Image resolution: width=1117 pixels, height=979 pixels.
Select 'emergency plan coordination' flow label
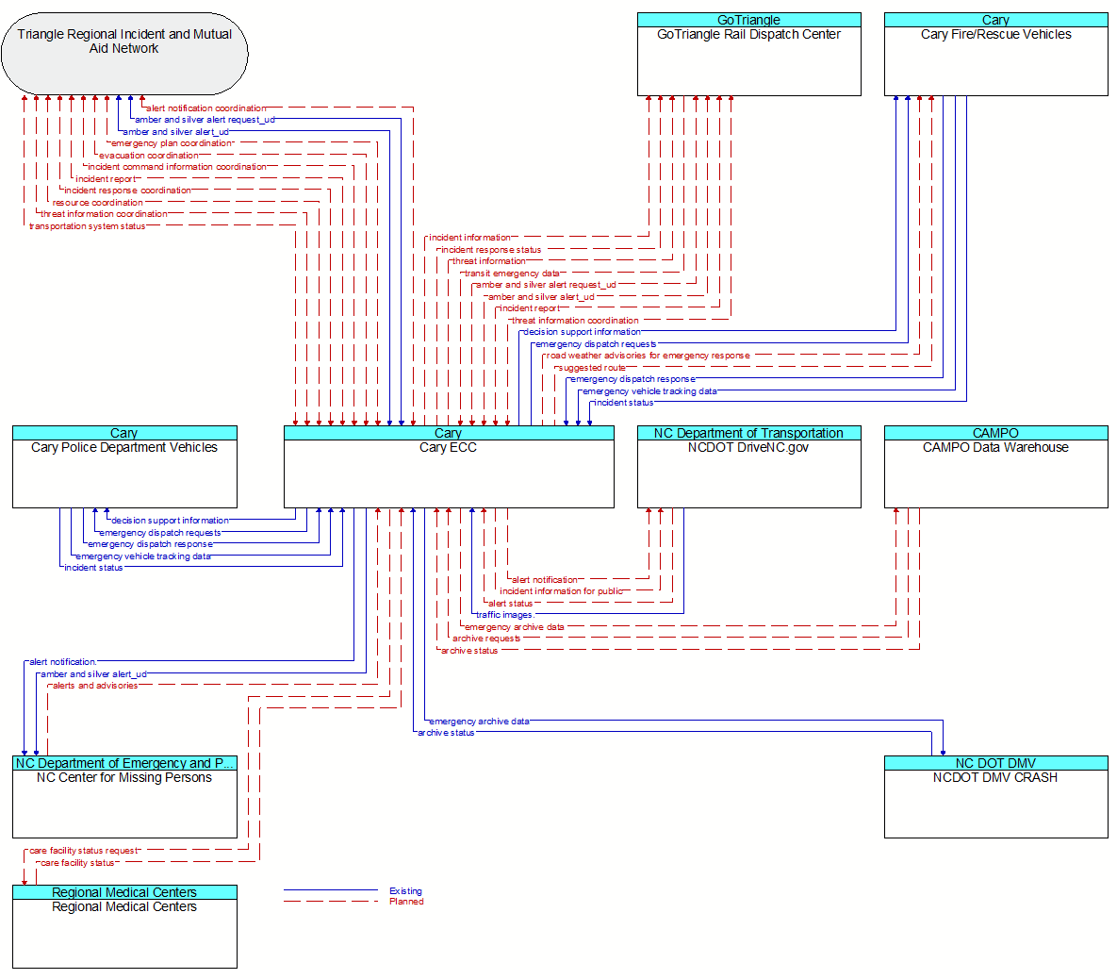[x=172, y=143]
